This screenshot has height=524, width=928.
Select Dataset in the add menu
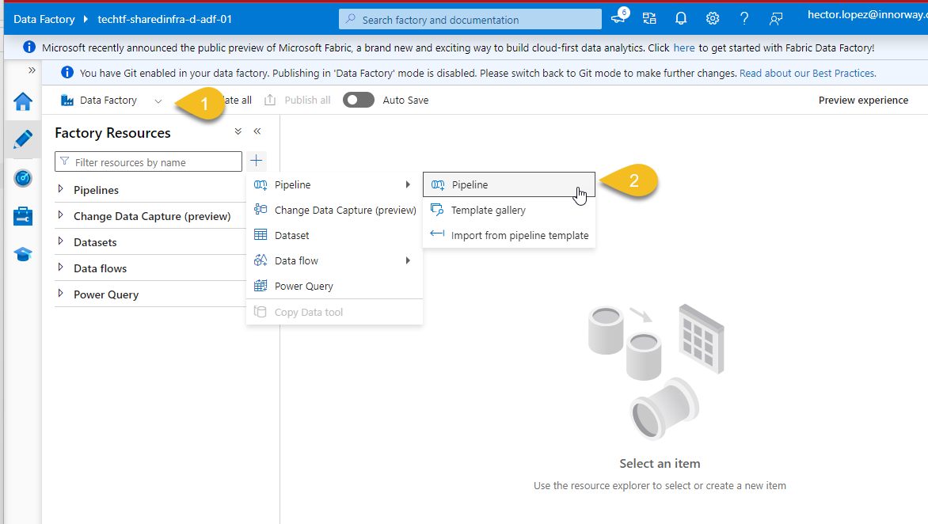tap(334, 235)
